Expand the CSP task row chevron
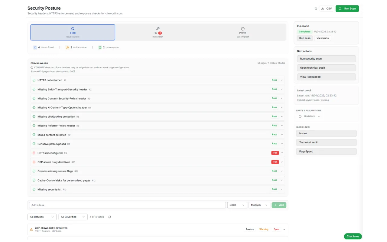Image resolution: width=387 pixels, height=242 pixels. pyautogui.click(x=284, y=229)
